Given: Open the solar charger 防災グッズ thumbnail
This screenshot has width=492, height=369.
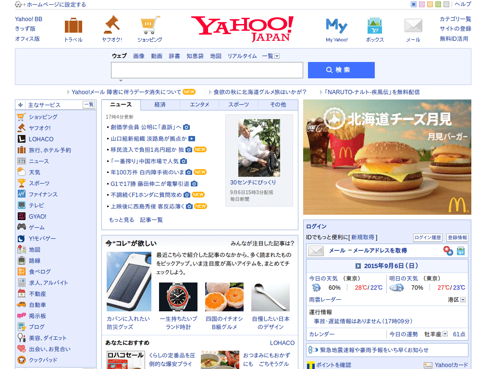Looking at the screenshot, I should [129, 282].
